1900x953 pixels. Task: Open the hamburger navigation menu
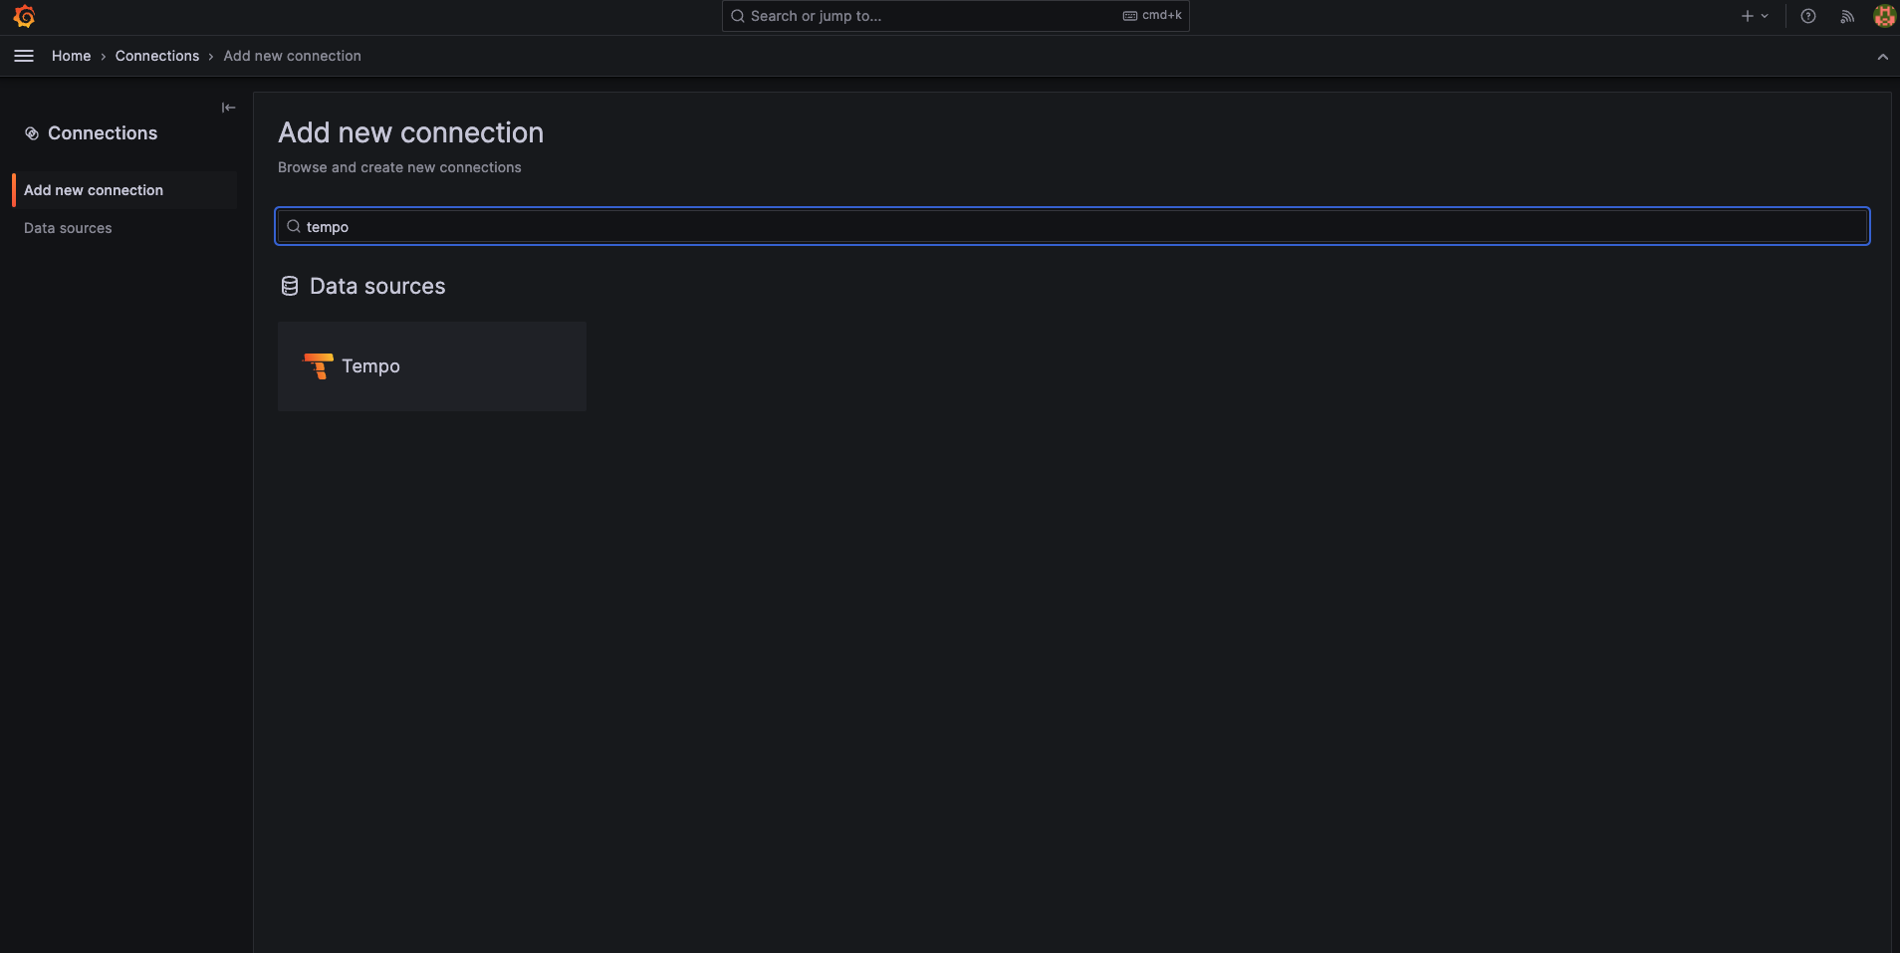(24, 56)
